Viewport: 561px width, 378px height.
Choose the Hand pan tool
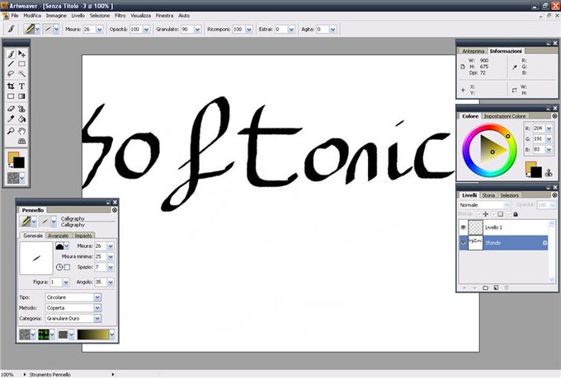point(21,131)
